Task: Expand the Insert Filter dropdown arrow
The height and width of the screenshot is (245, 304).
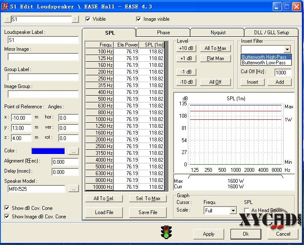Action: tap(287, 49)
